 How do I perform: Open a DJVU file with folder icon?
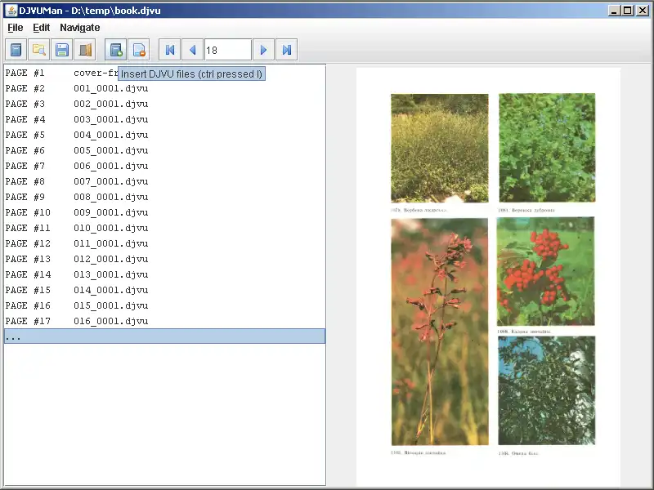click(x=38, y=50)
